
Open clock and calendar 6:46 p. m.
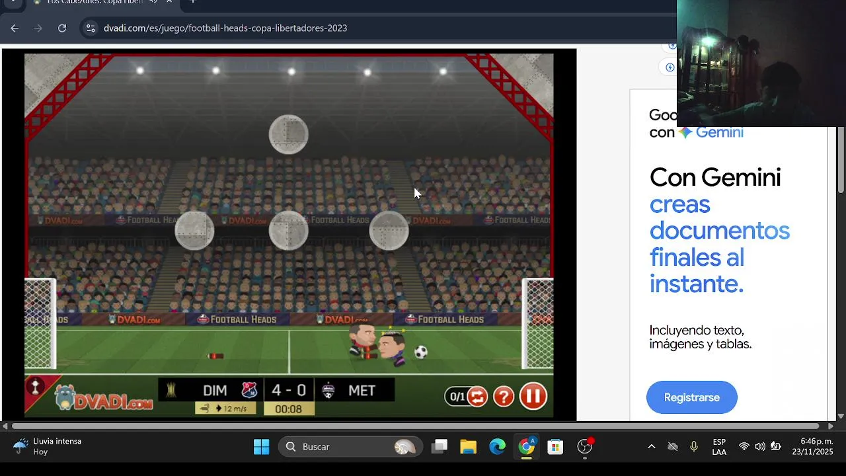click(812, 447)
